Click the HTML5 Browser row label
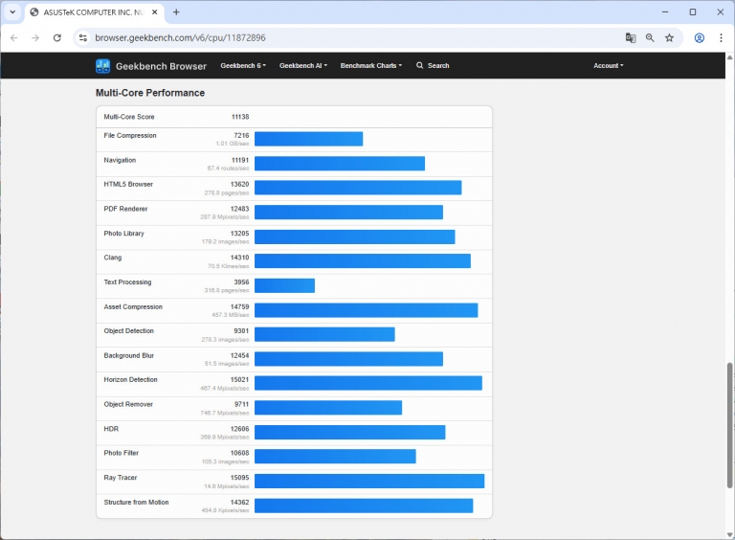The width and height of the screenshot is (735, 540). coord(128,184)
